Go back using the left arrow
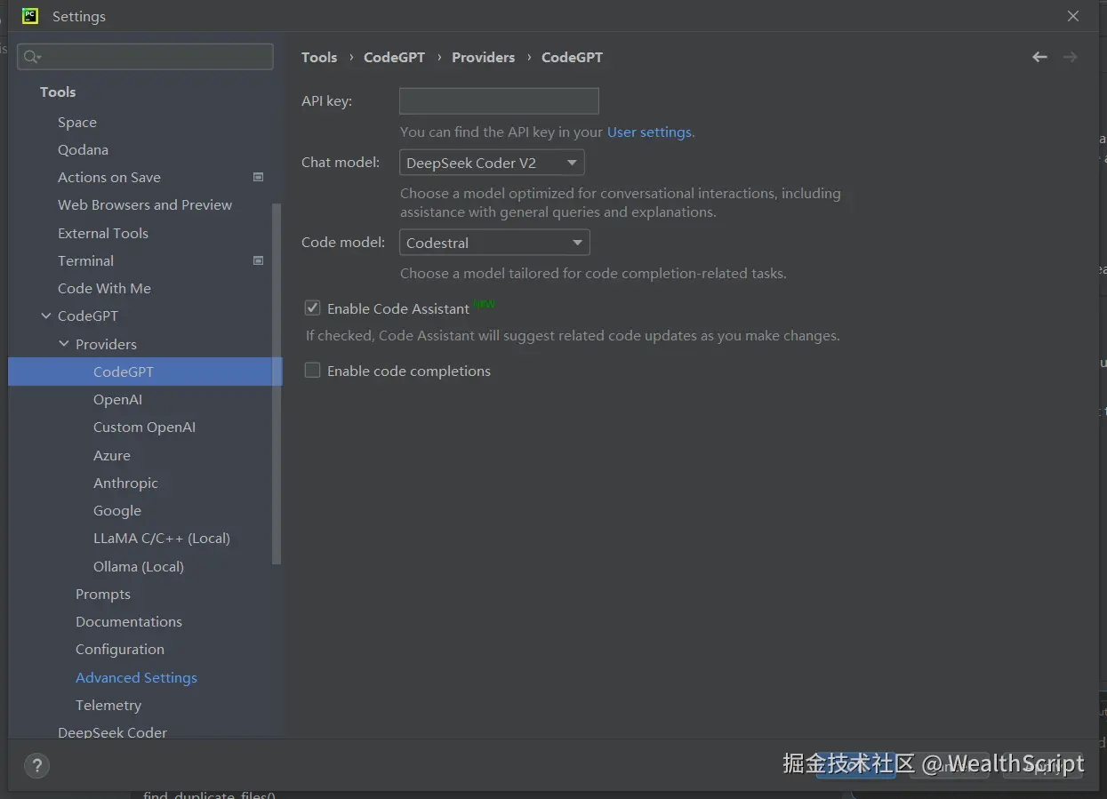1107x799 pixels. (x=1039, y=57)
